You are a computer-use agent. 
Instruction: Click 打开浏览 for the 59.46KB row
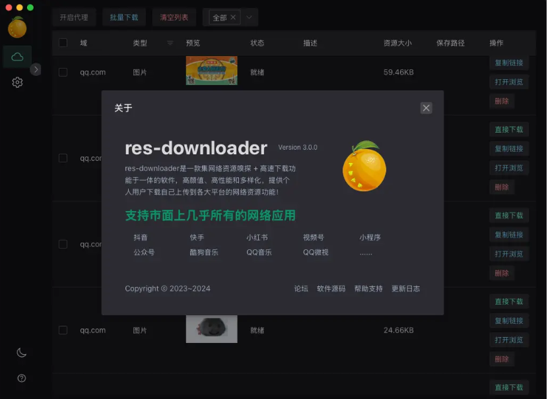[x=509, y=82]
